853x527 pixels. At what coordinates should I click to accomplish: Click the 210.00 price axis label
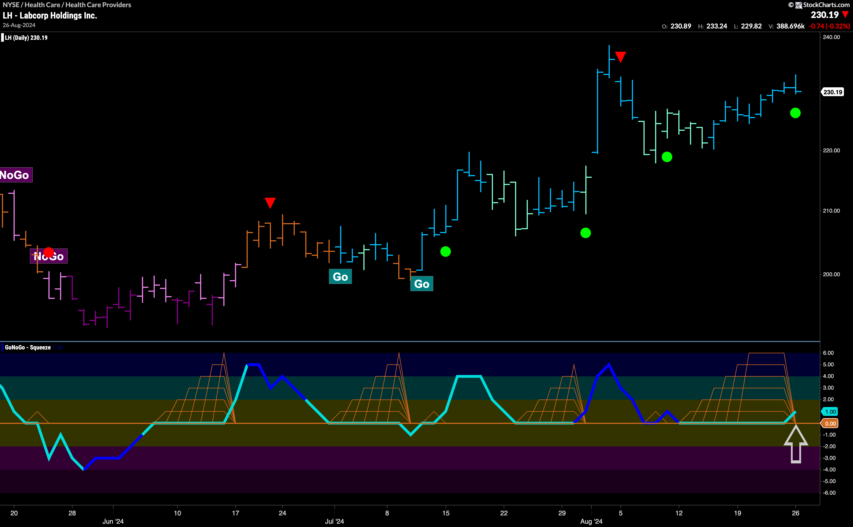[x=831, y=211]
